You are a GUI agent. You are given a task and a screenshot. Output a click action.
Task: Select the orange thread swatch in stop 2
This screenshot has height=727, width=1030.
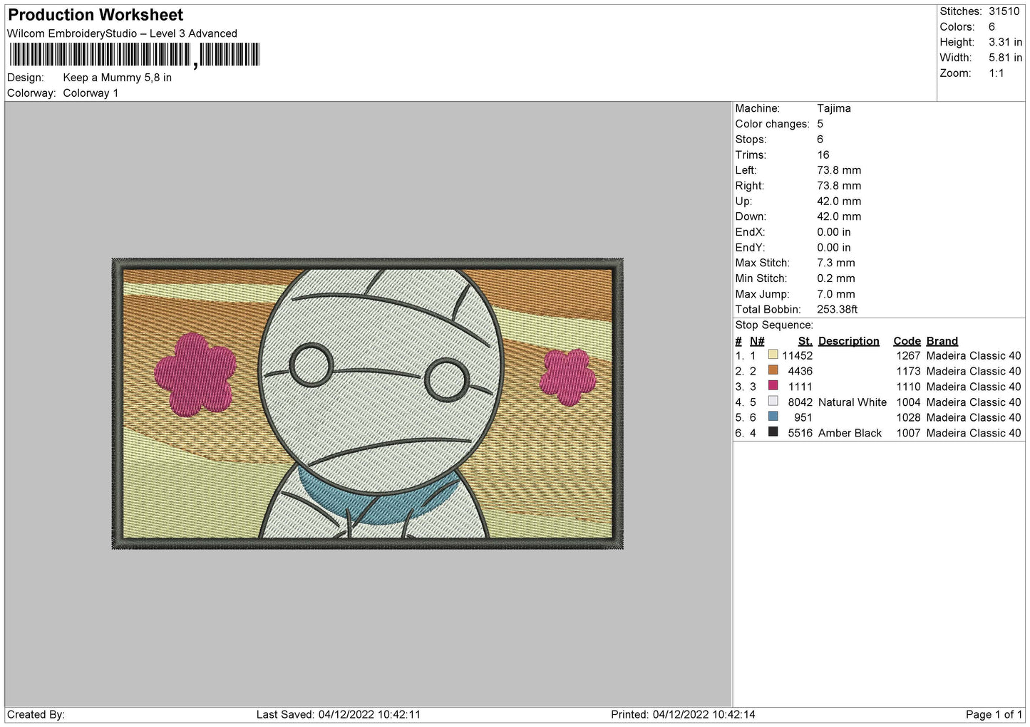pyautogui.click(x=773, y=370)
